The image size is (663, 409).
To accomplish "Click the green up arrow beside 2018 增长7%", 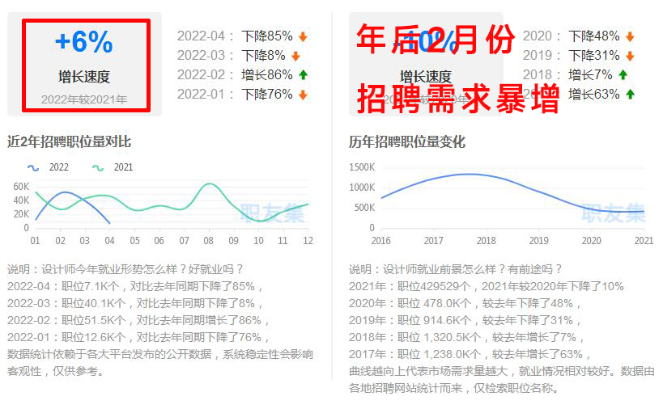I will pos(623,75).
